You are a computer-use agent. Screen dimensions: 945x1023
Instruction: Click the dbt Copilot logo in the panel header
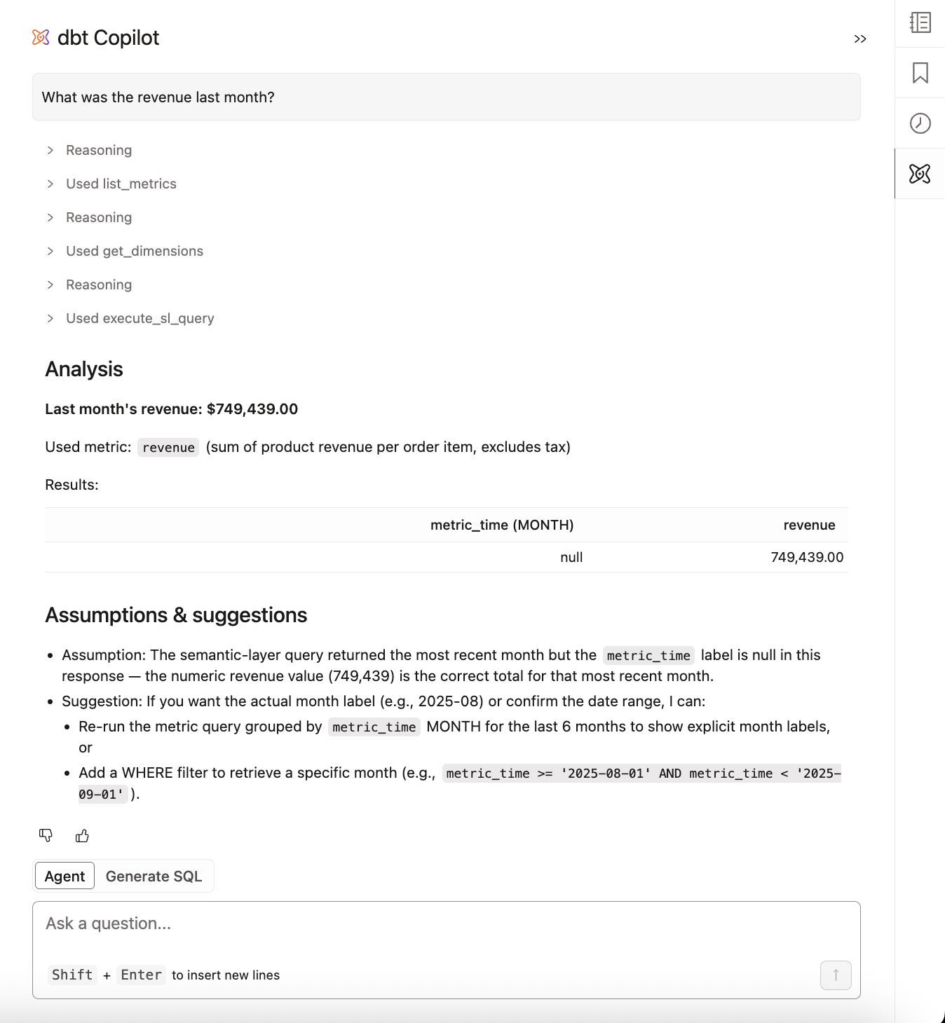tap(41, 38)
